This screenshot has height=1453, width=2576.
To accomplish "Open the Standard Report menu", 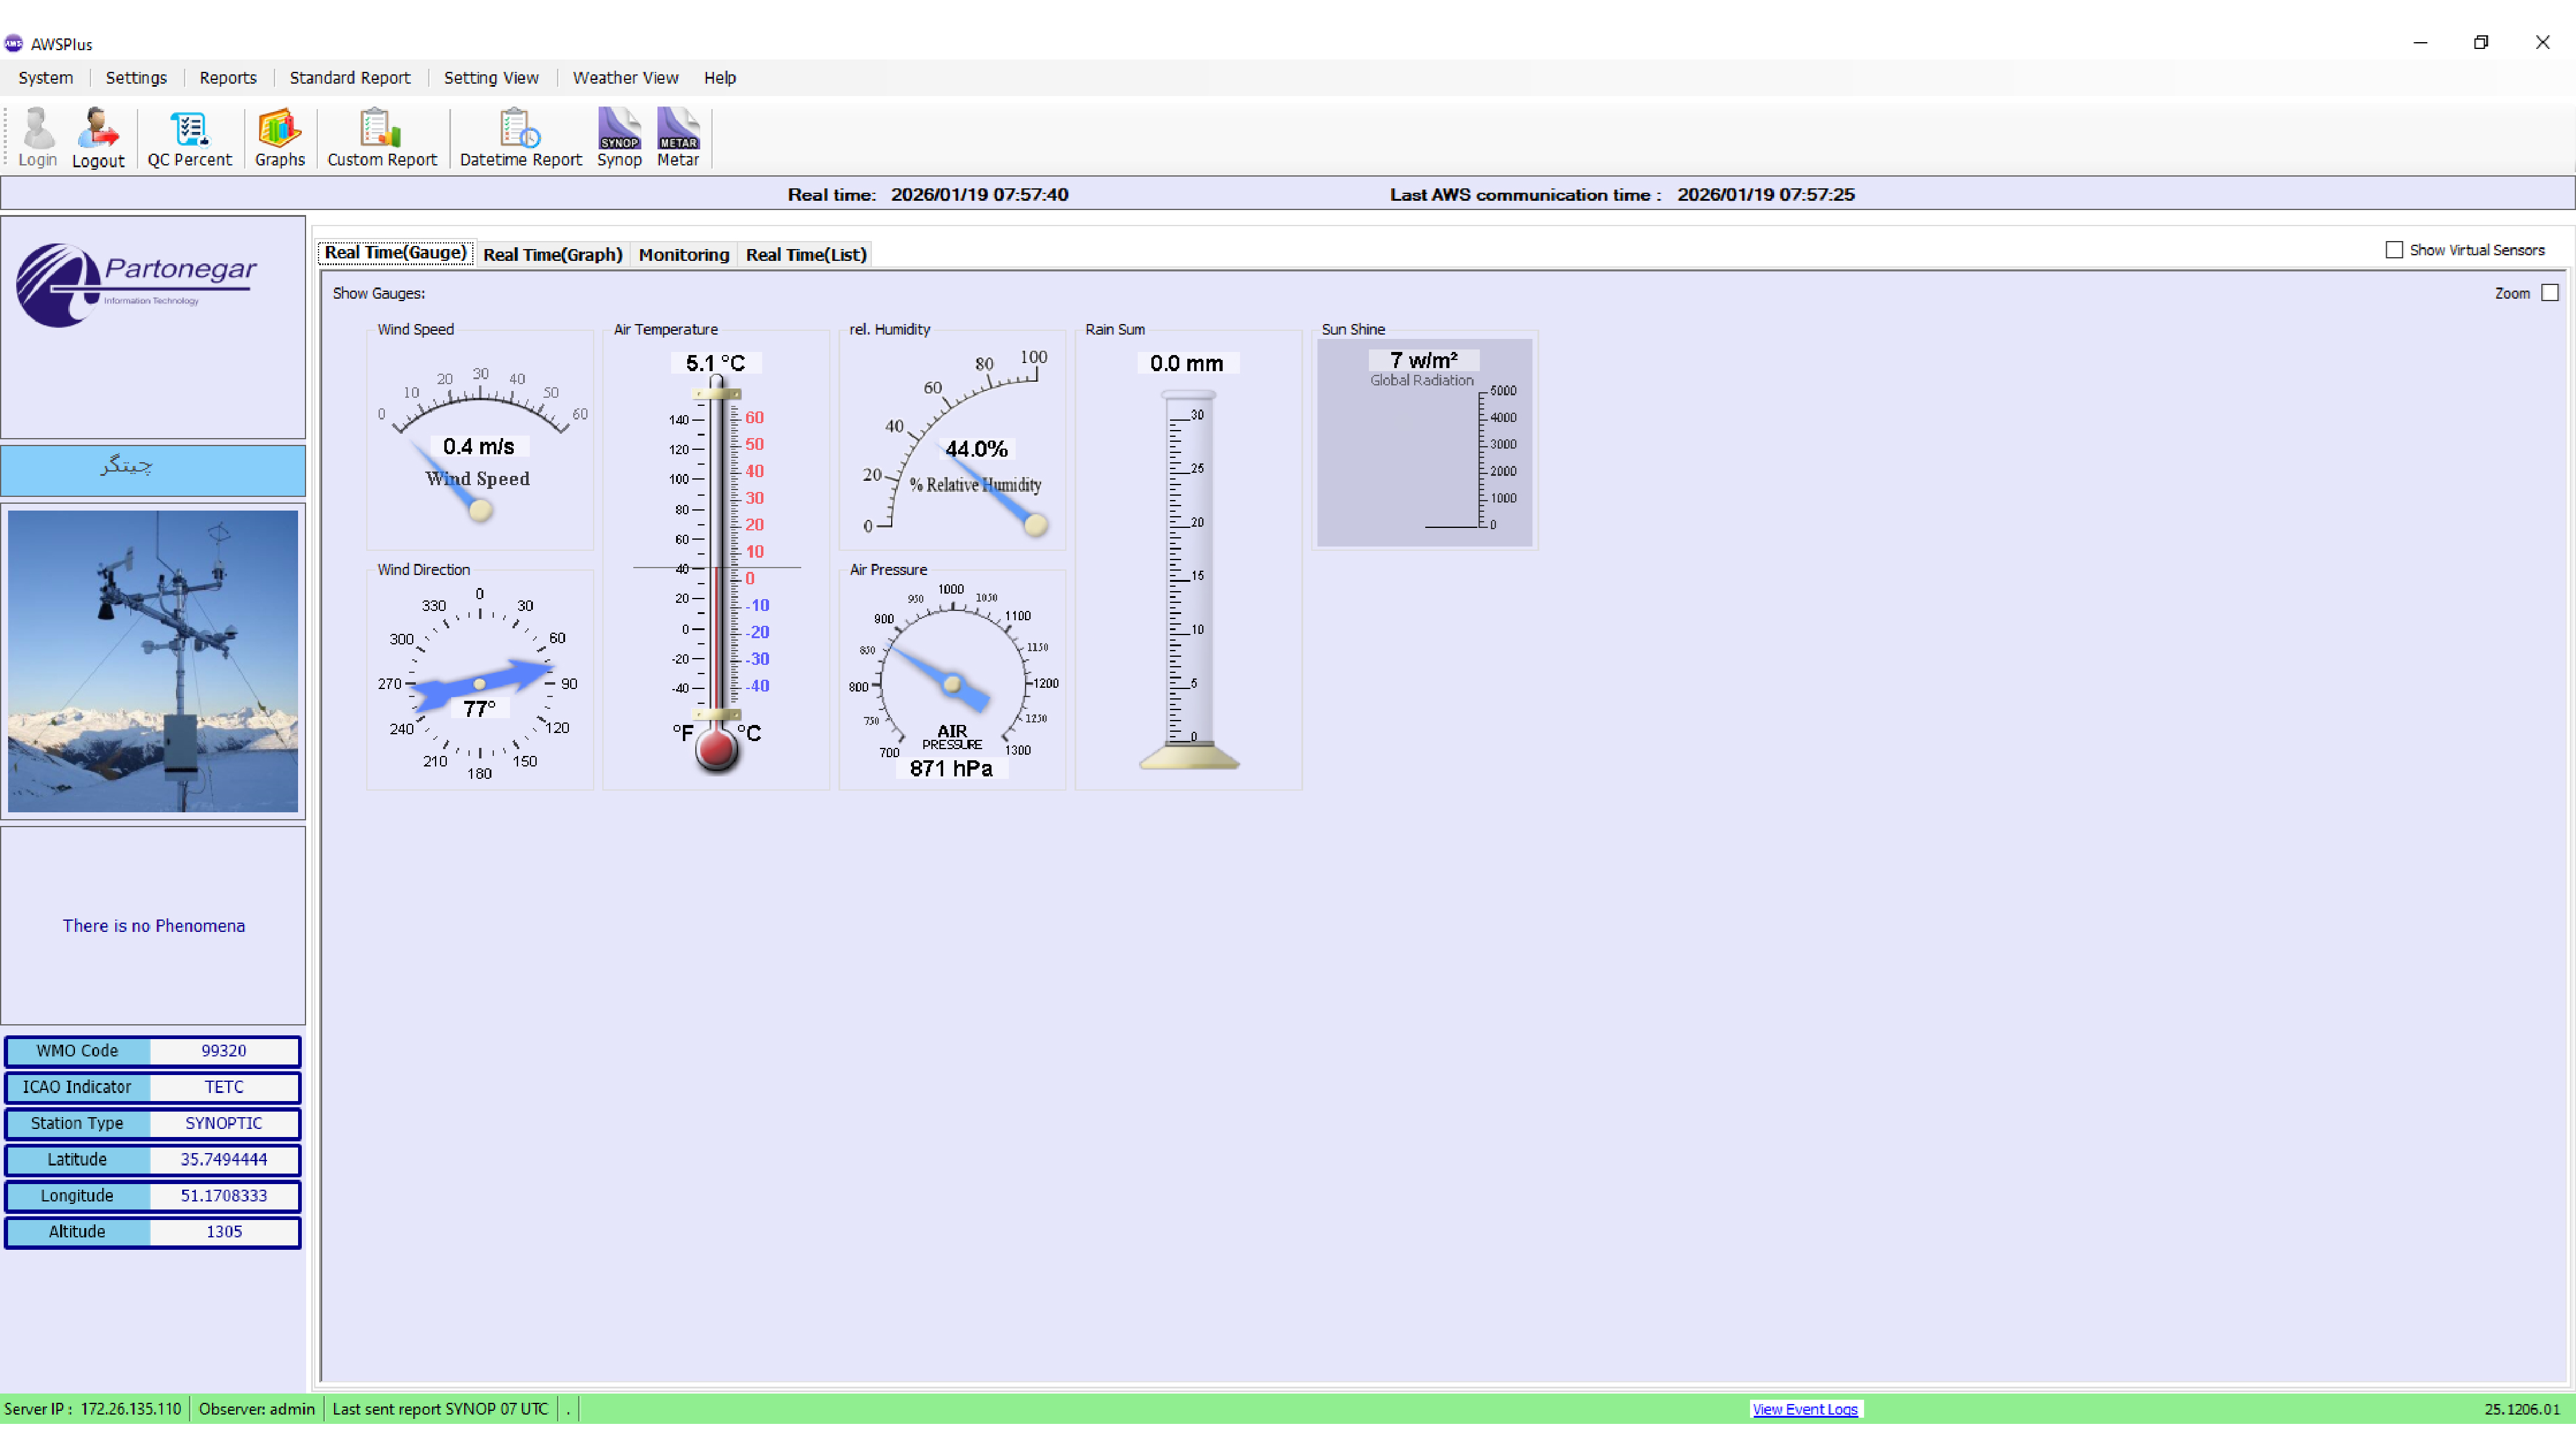I will 349,78.
